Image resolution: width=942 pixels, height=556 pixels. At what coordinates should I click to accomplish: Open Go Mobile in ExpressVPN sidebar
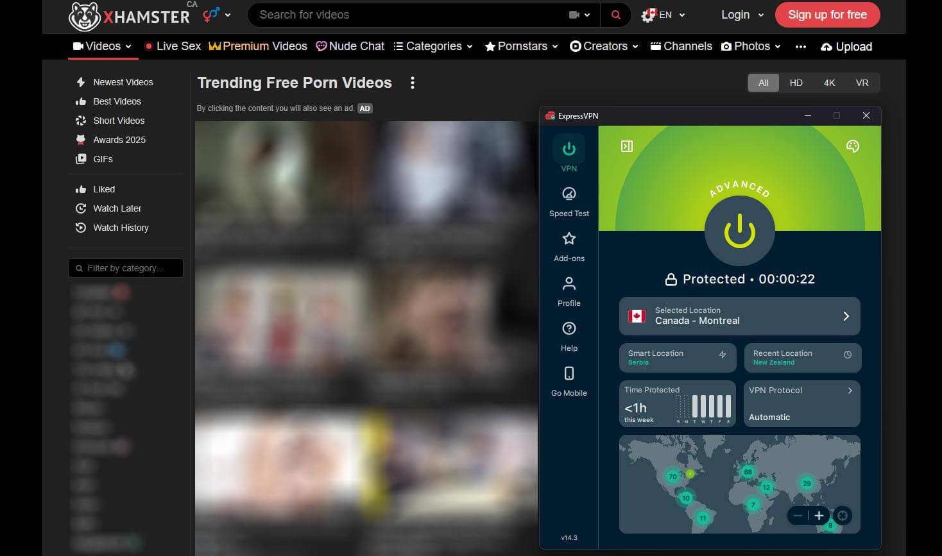coord(569,381)
